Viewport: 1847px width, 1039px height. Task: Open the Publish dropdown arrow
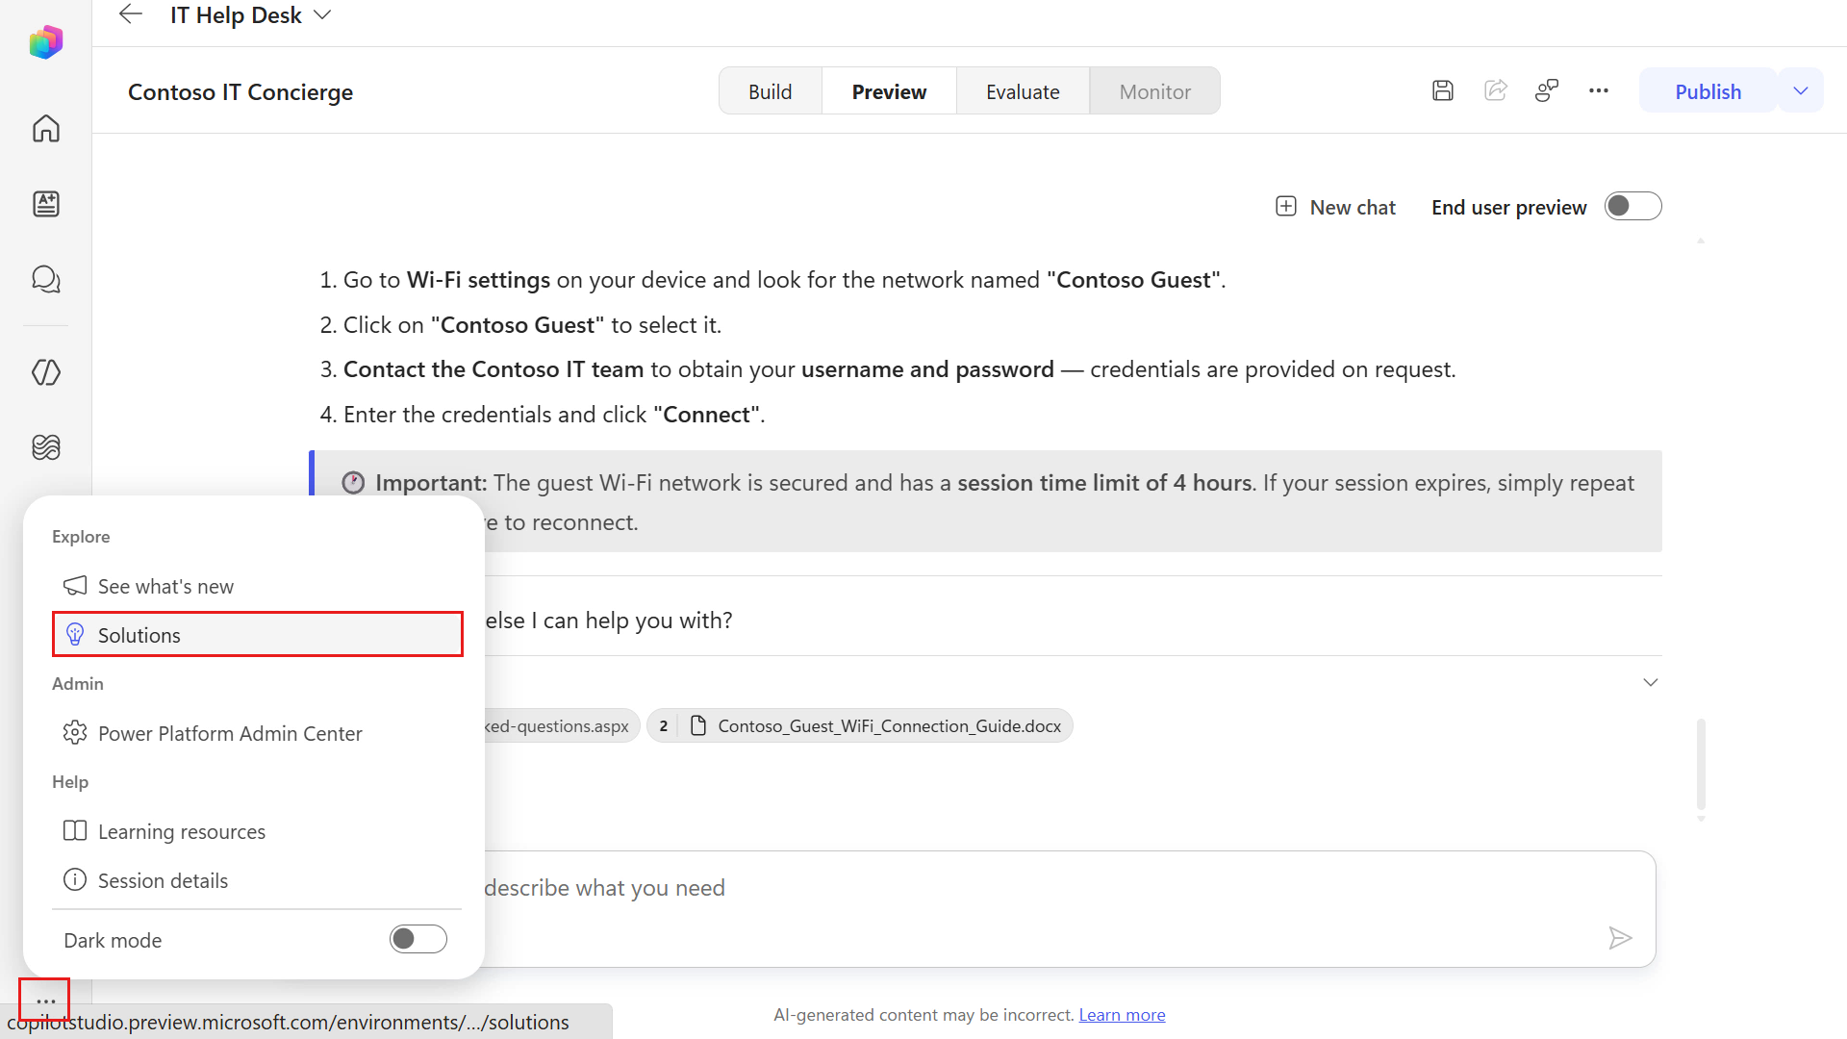pyautogui.click(x=1801, y=90)
